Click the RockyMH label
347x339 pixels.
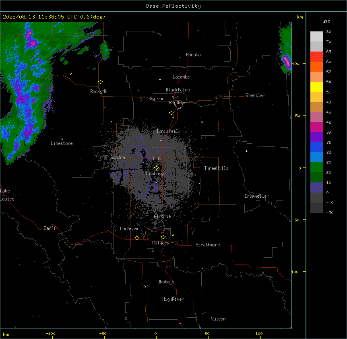[99, 91]
